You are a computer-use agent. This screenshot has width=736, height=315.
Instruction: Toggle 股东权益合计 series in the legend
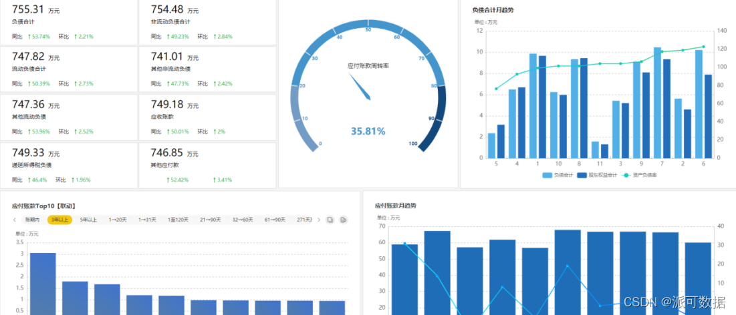click(596, 176)
